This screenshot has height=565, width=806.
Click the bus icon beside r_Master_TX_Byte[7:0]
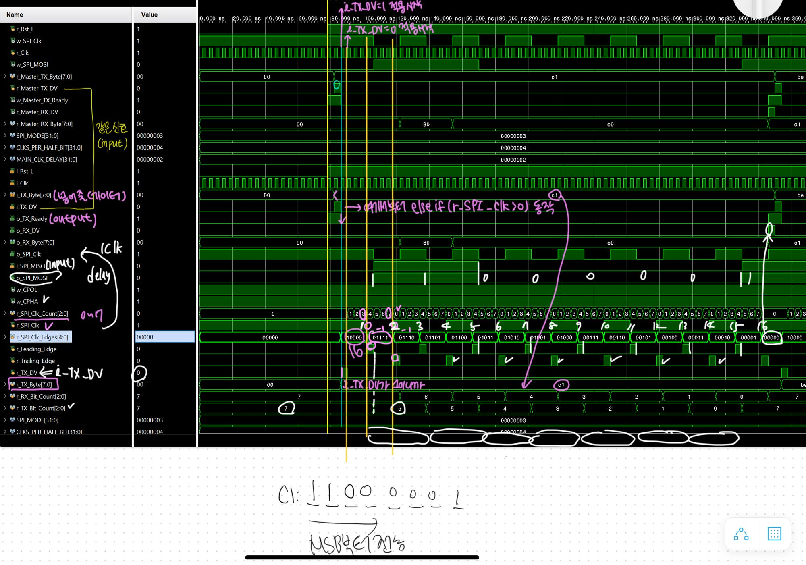click(x=12, y=77)
